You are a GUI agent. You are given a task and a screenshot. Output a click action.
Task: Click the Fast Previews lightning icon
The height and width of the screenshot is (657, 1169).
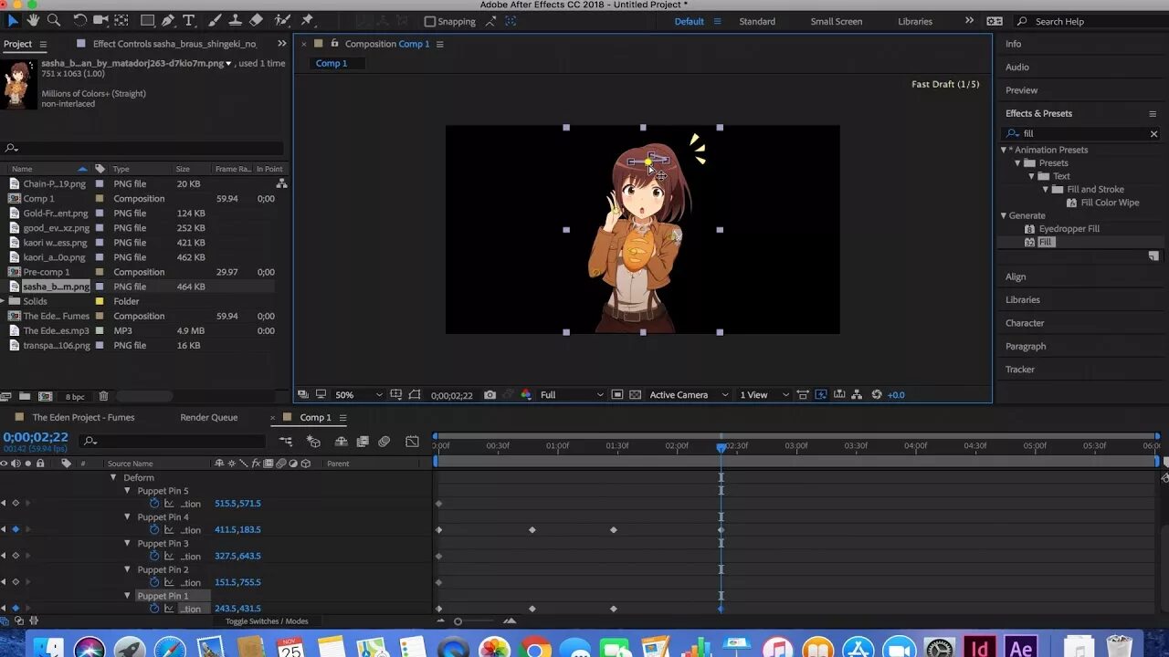(820, 395)
